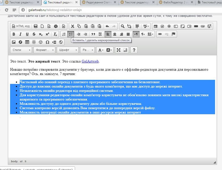Click the scissors cut icon
Screen dimensions: 222x170
tap(72, 26)
